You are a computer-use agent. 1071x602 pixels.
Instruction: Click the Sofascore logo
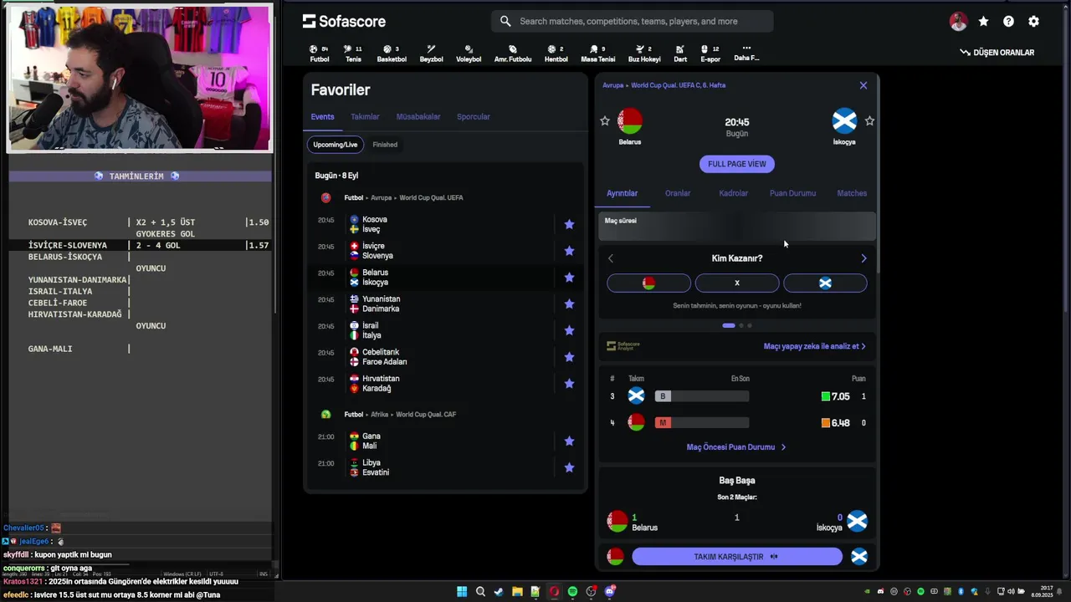tap(344, 21)
